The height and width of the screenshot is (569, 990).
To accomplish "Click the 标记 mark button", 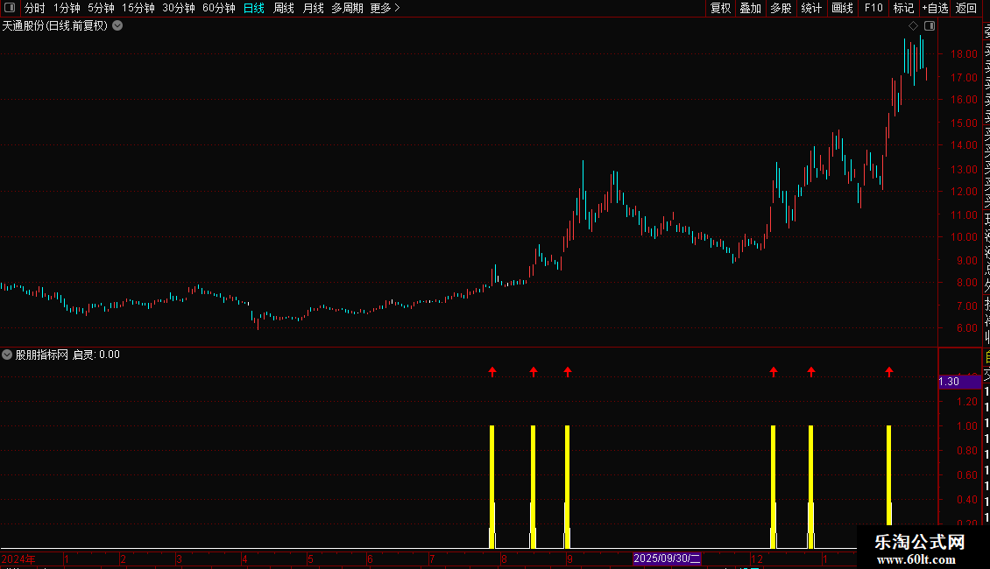I will pyautogui.click(x=903, y=8).
